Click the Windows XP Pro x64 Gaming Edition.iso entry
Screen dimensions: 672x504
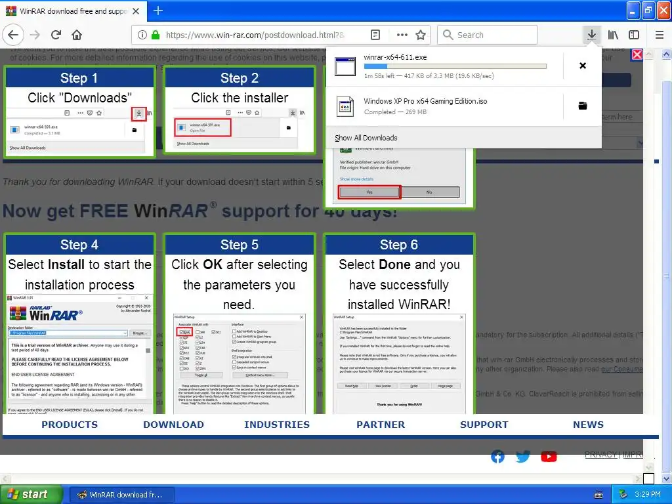point(444,106)
